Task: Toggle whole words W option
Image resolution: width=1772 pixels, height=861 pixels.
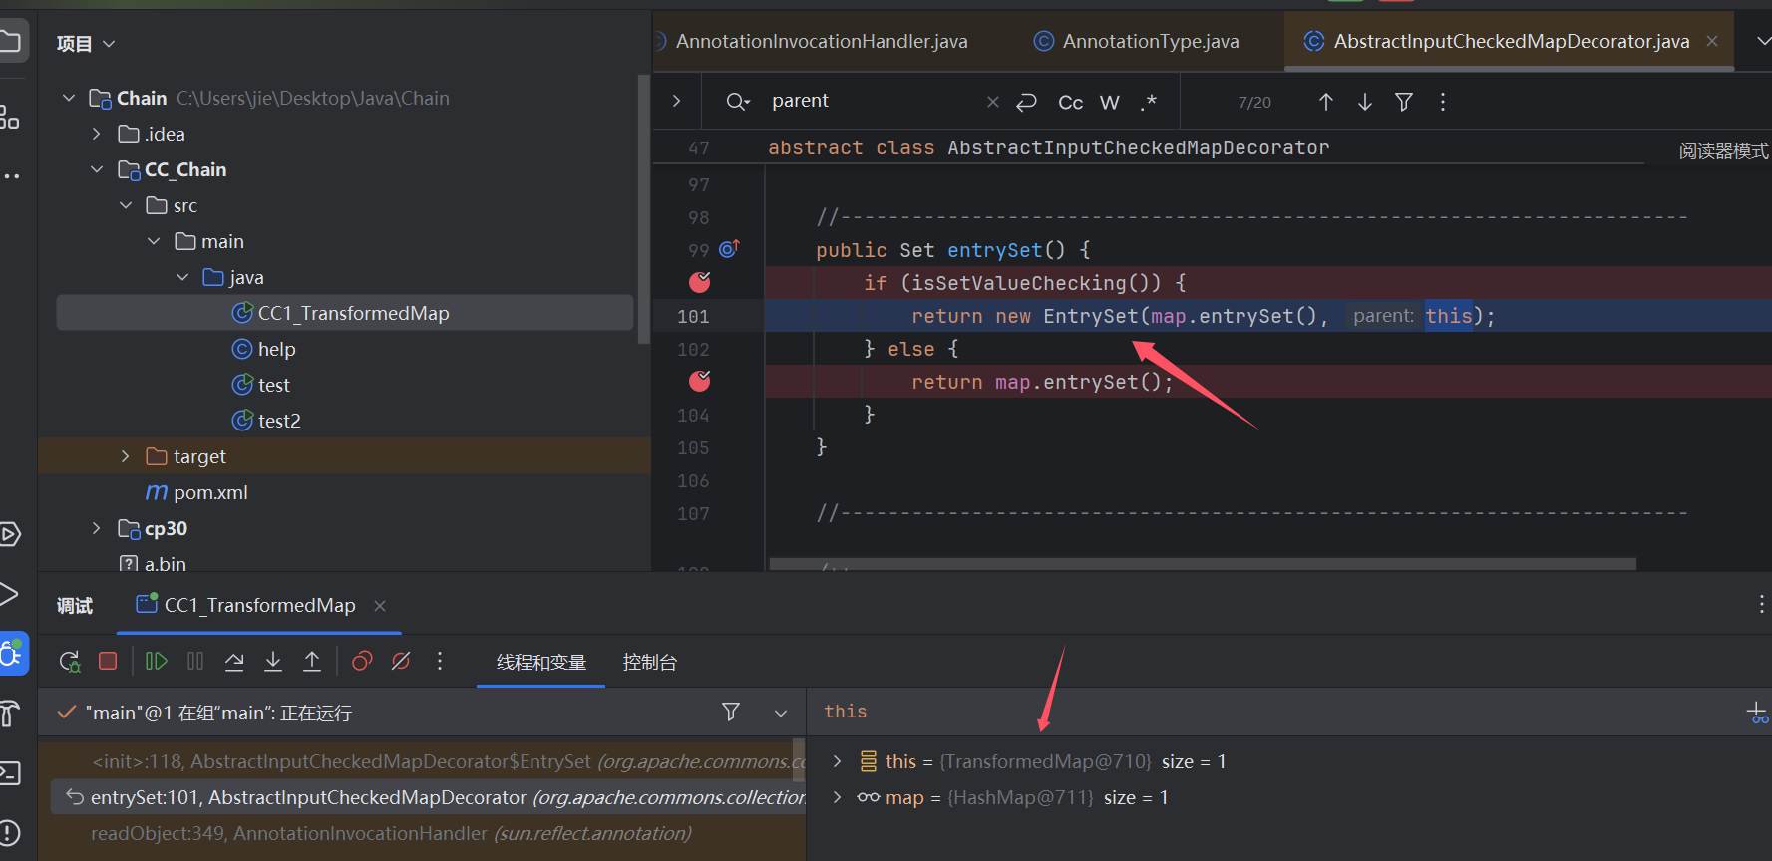Action: coord(1110,102)
